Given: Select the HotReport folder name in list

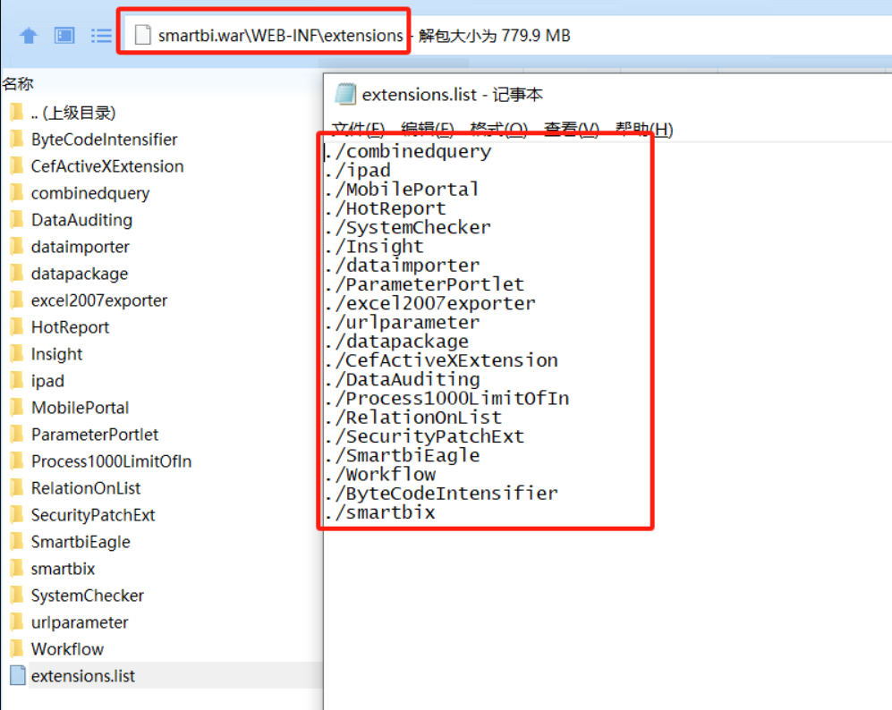Looking at the screenshot, I should click(70, 327).
